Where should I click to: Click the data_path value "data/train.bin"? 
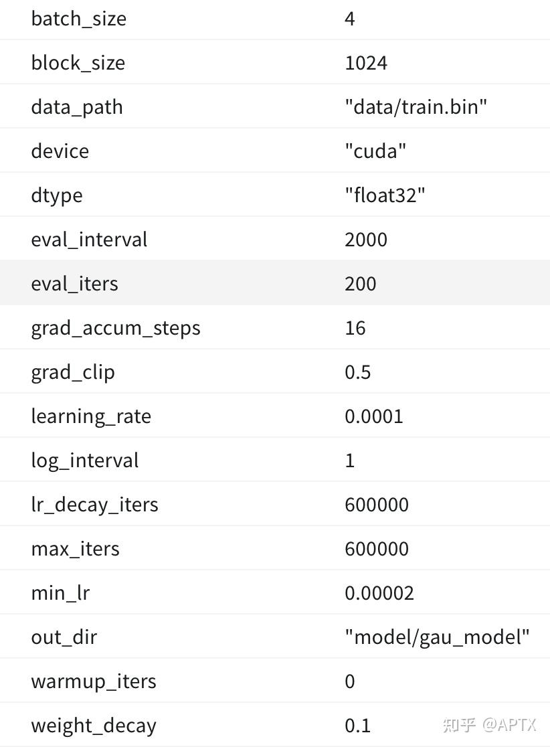(x=416, y=106)
